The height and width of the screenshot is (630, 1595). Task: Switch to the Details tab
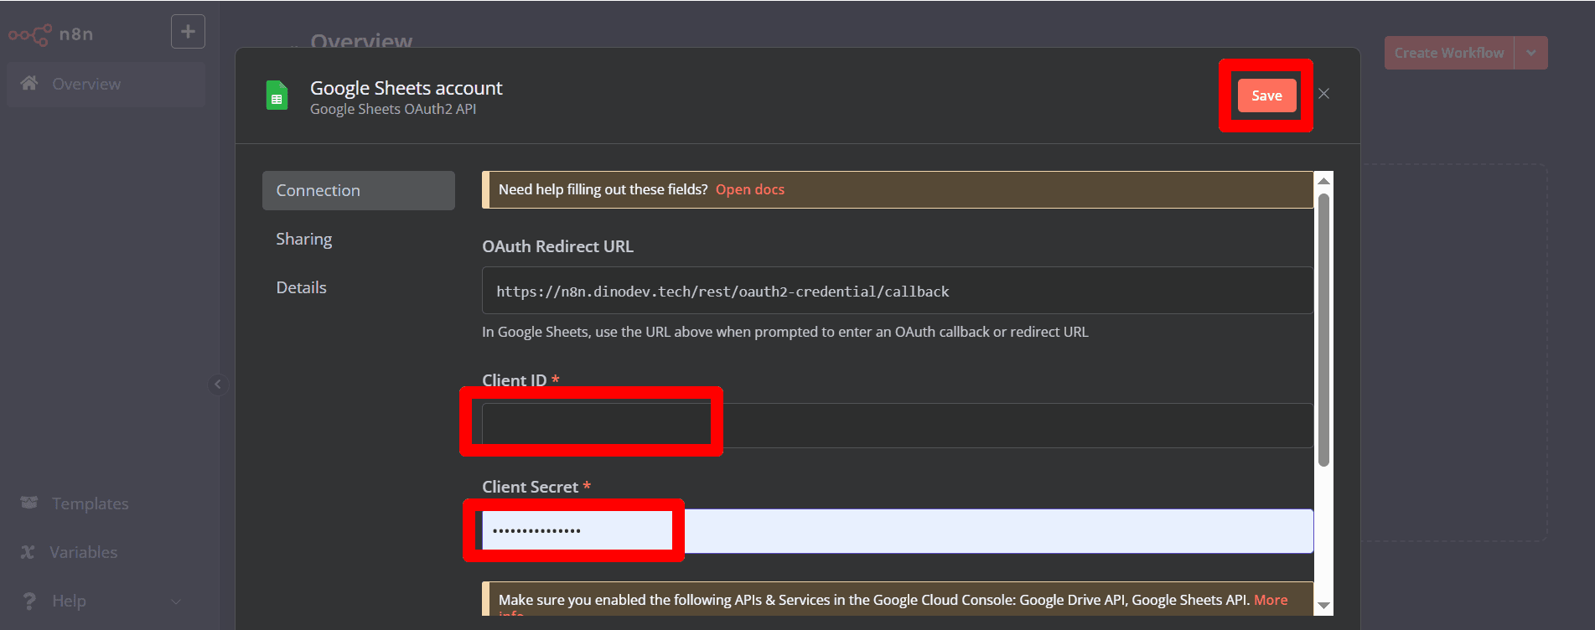(x=302, y=287)
